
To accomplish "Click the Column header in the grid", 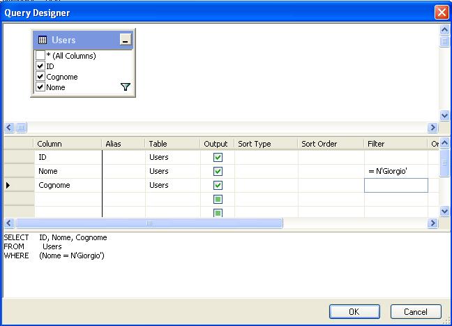I will click(68, 144).
